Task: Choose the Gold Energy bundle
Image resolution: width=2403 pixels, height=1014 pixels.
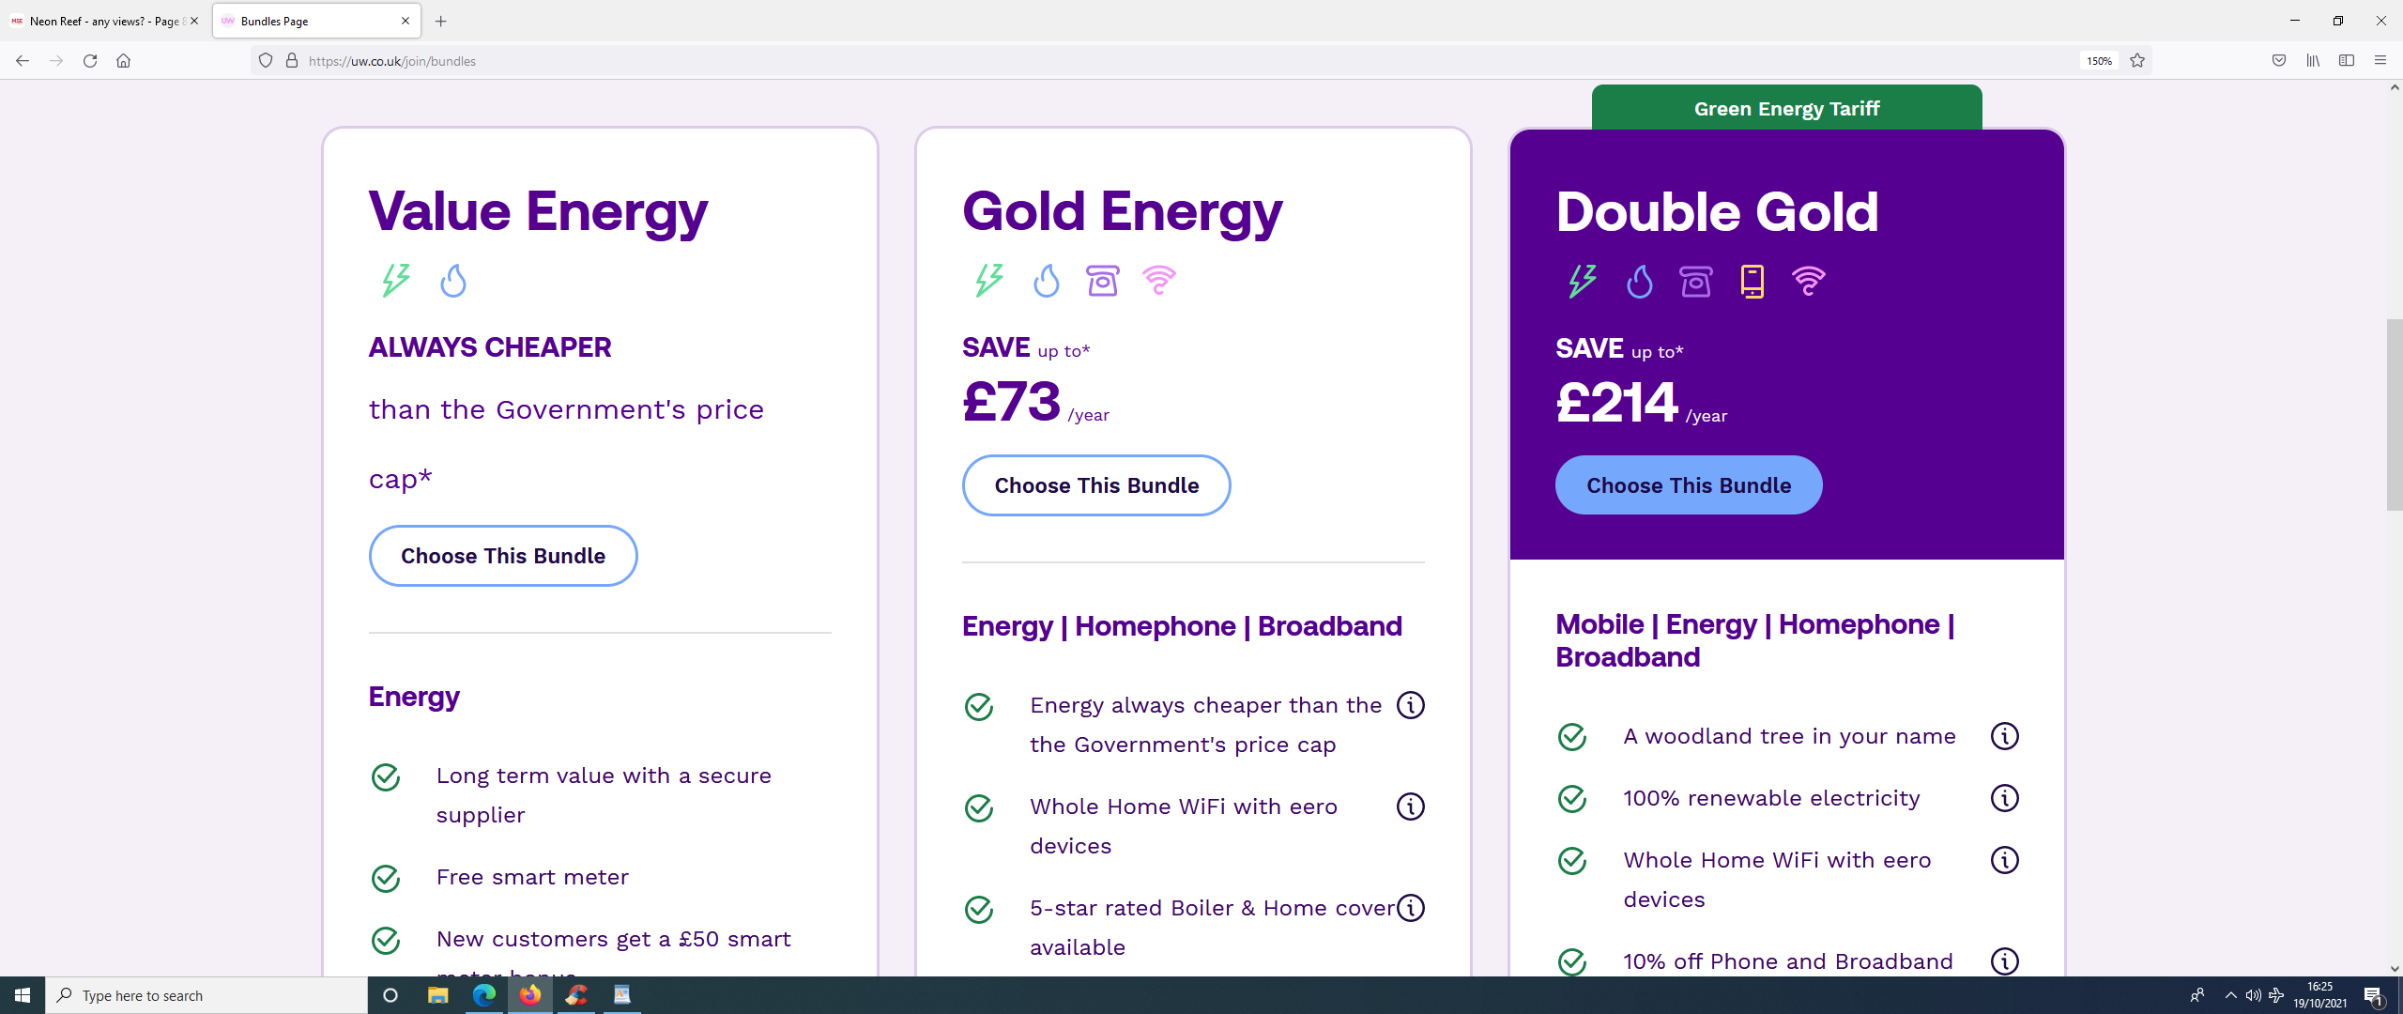Action: point(1096,485)
